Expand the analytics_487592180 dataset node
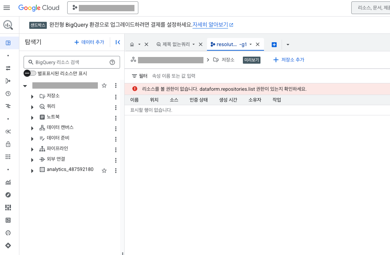Screen dimensions: 390x255 (x=32, y=171)
